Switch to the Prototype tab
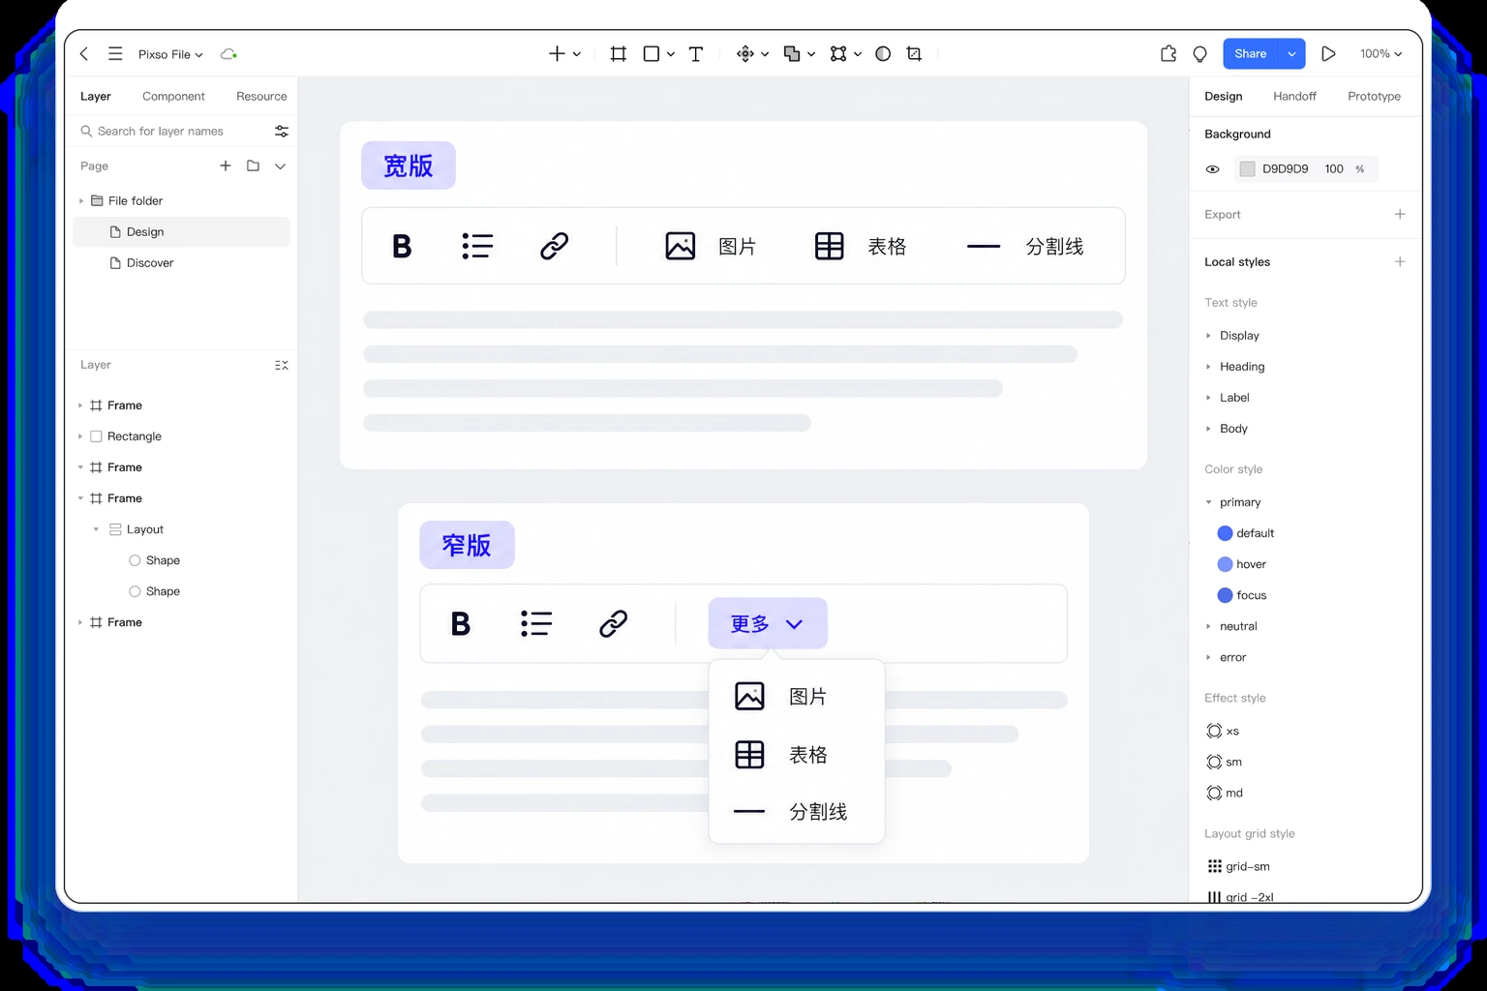 (1374, 97)
